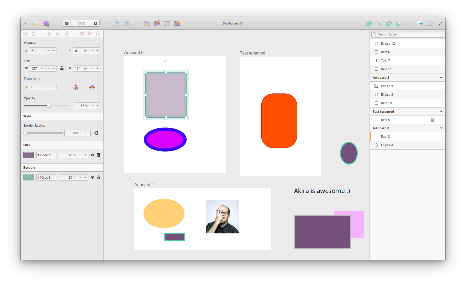This screenshot has height=284, width=466.
Task: Select the Image 9 layer
Action: 387,86
